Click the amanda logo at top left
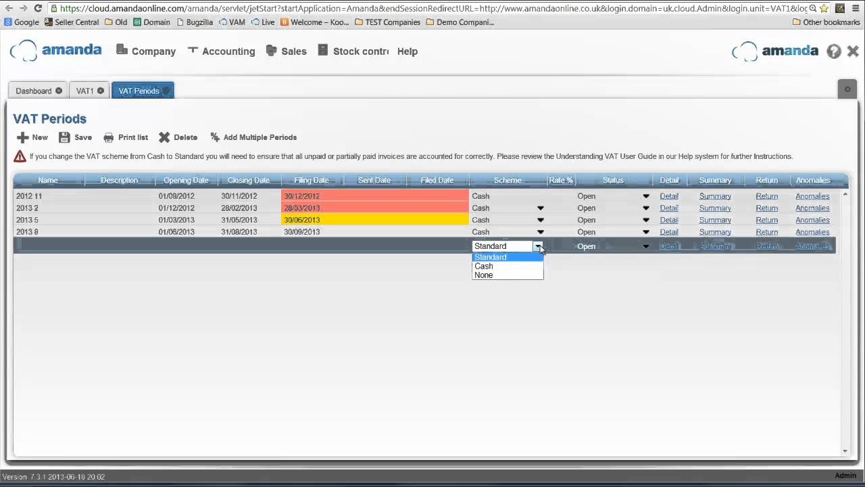 tap(56, 51)
